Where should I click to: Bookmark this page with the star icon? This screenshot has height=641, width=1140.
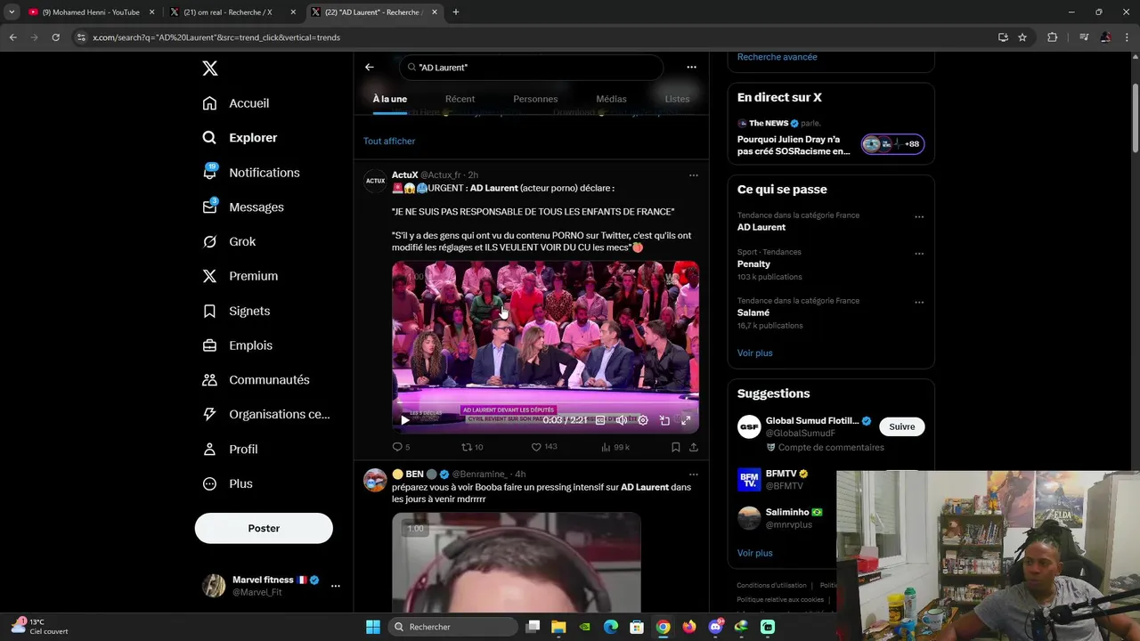pyautogui.click(x=1022, y=37)
